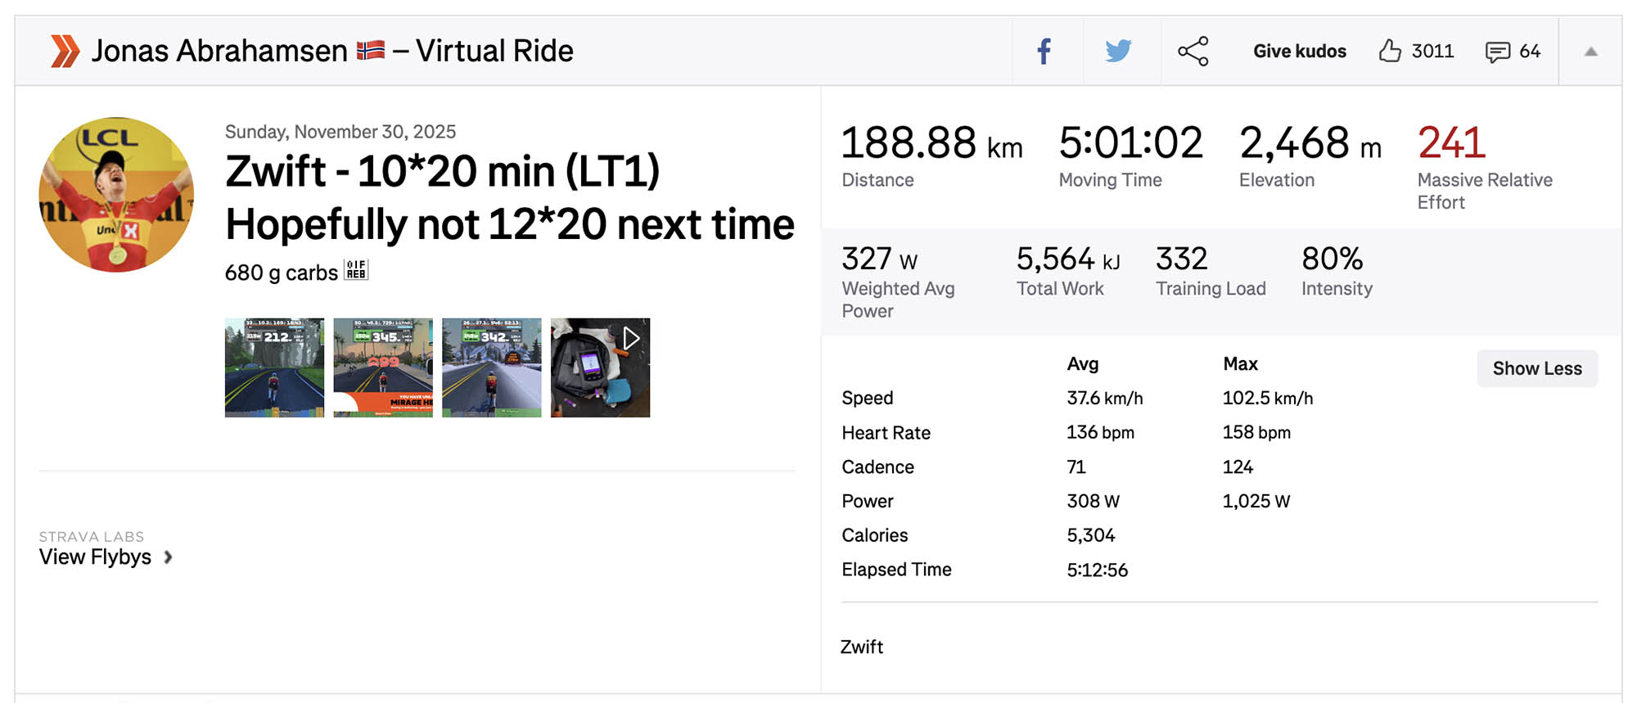Viewport: 1637px width, 703px height.
Task: Open comments via the speech bubble icon
Action: click(1497, 52)
